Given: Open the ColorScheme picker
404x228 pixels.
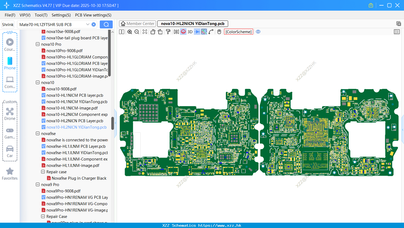Looking at the screenshot, I should [x=238, y=32].
